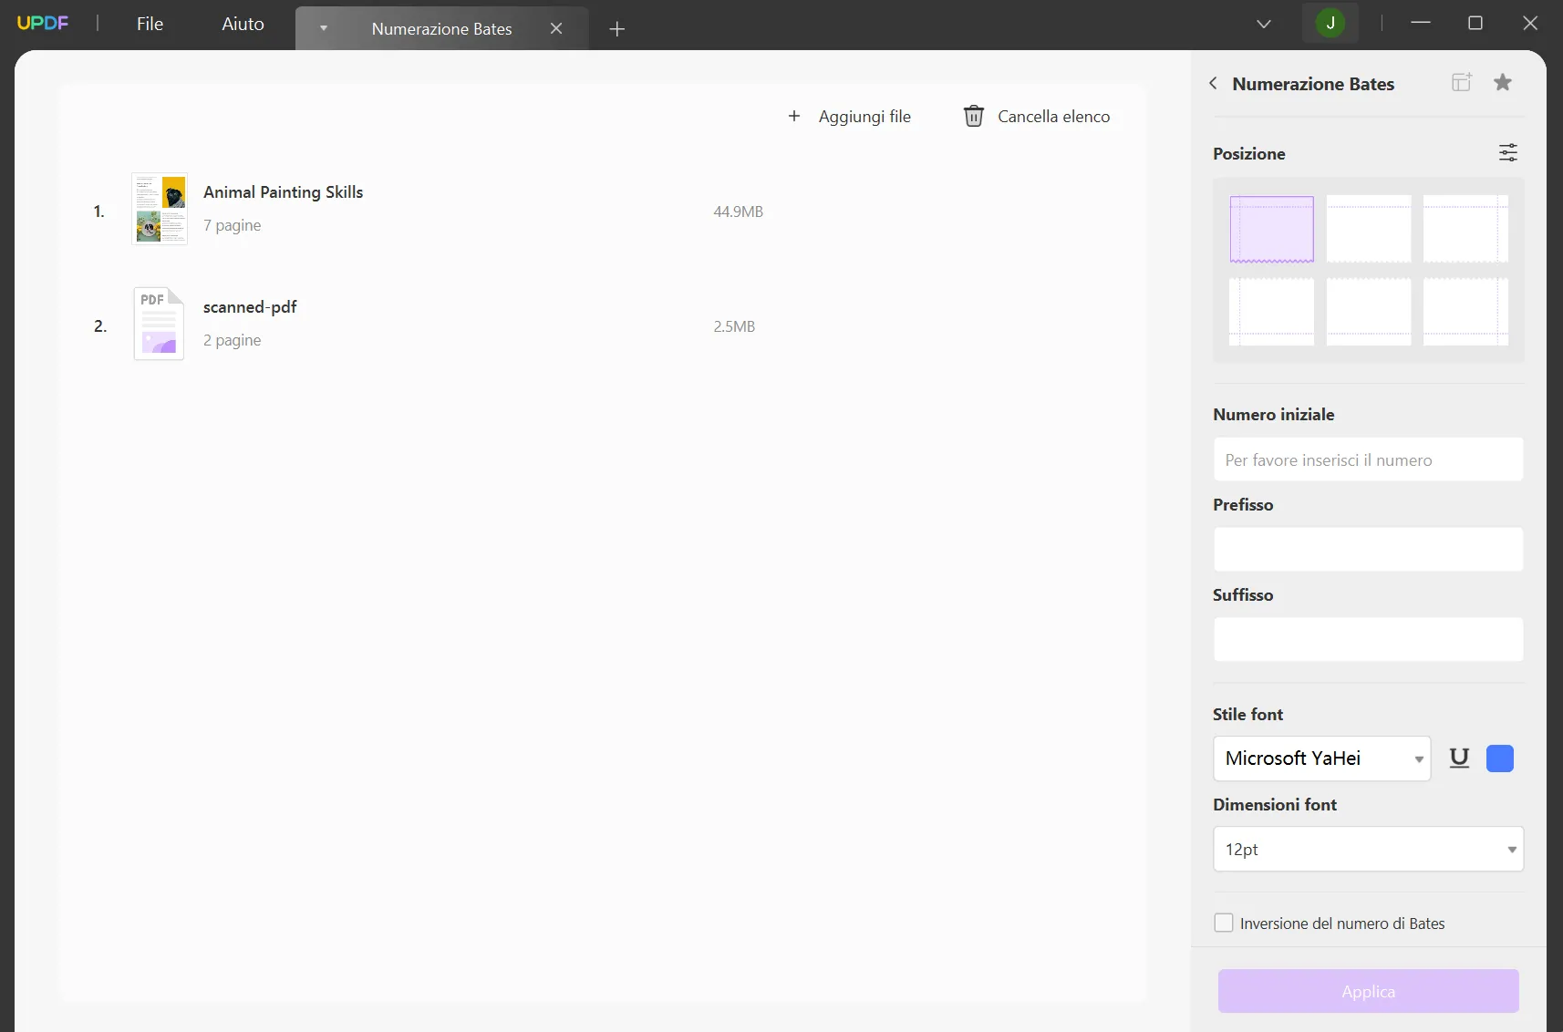Select the bottom-right position box
Screen dimensions: 1563x1032
click(x=1465, y=312)
